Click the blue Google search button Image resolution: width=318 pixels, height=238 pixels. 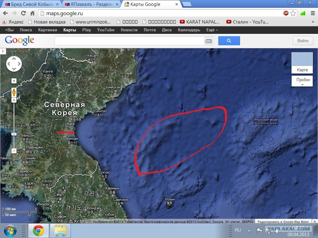click(x=229, y=41)
